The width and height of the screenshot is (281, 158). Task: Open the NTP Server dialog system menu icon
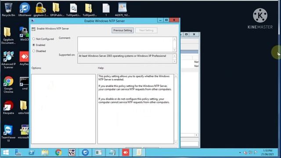click(32, 21)
